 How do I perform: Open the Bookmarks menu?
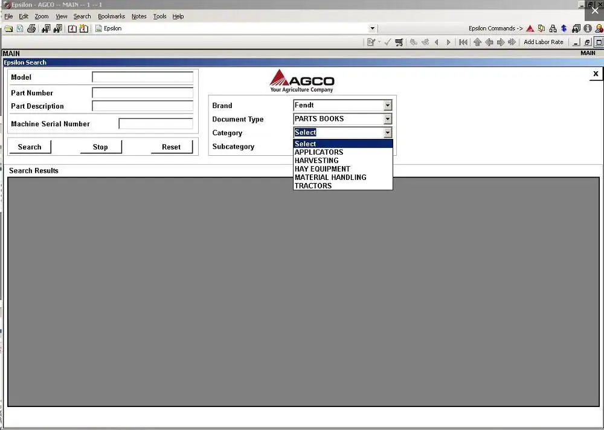coord(111,16)
